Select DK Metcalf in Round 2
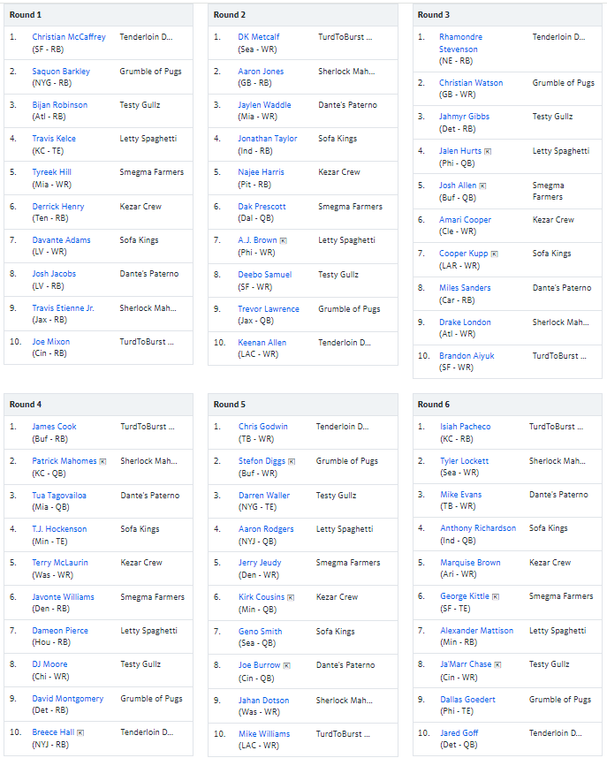The image size is (607, 758). 259,37
